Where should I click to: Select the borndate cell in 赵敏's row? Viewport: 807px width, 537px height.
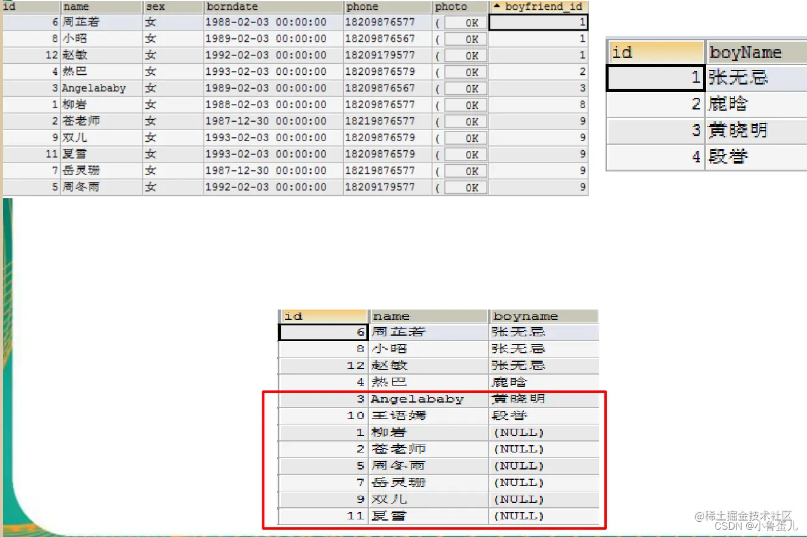point(273,55)
